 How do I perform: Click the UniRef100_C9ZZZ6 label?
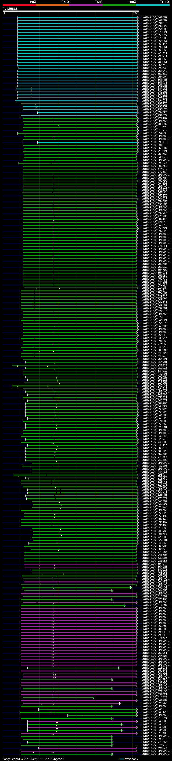click(x=154, y=380)
